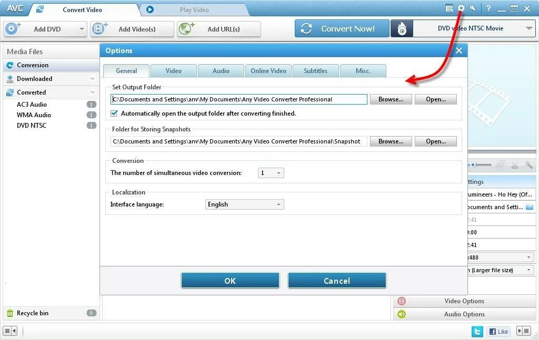Close the Options dialog
This screenshot has width=539, height=340.
(459, 51)
